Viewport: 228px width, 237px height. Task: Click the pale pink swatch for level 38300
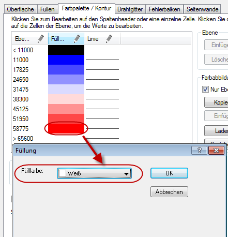point(66,99)
